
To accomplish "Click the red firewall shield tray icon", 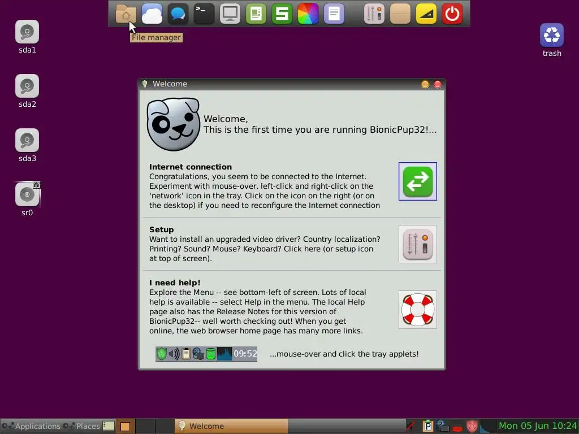I will coord(472,426).
